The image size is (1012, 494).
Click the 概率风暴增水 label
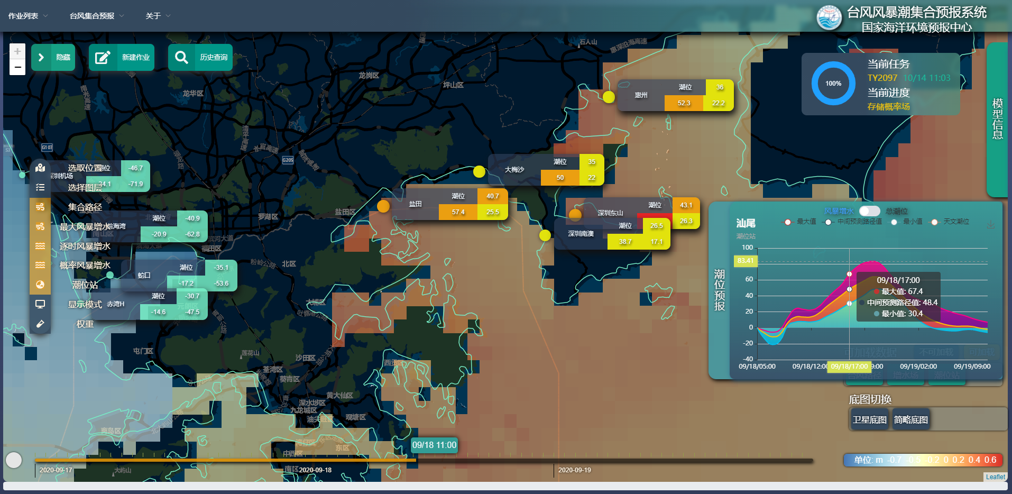click(x=85, y=265)
